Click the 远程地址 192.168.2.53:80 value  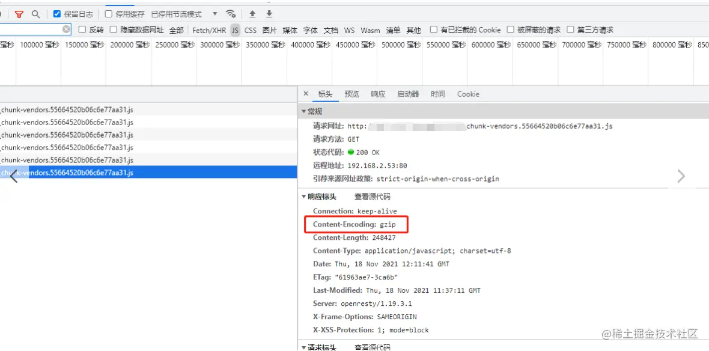tap(377, 165)
